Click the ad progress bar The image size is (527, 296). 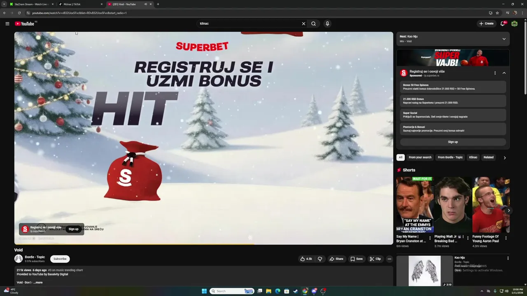click(x=204, y=244)
